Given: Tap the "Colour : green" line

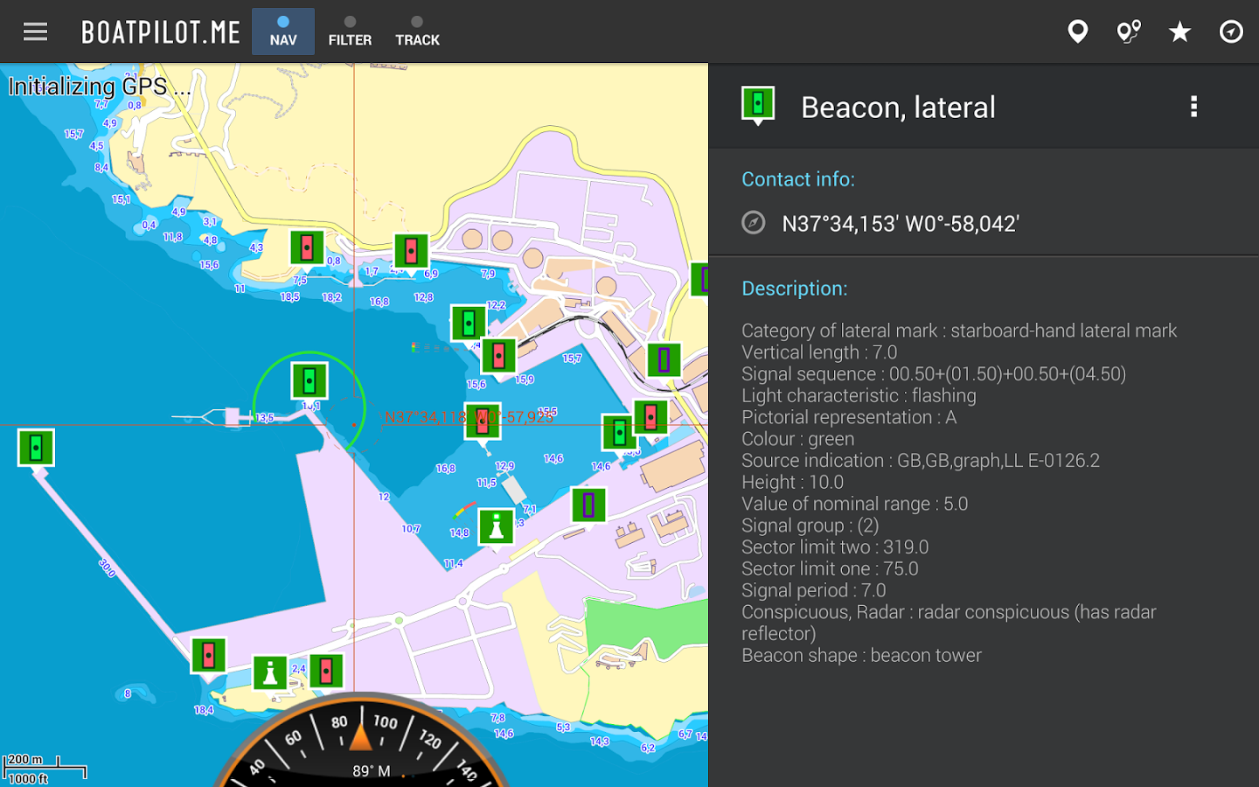Looking at the screenshot, I should click(x=798, y=439).
